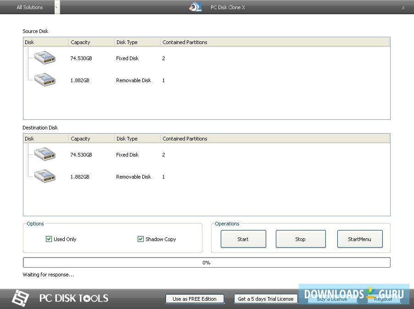Choose Use as FREE Edition
The width and height of the screenshot is (414, 309).
(195, 299)
